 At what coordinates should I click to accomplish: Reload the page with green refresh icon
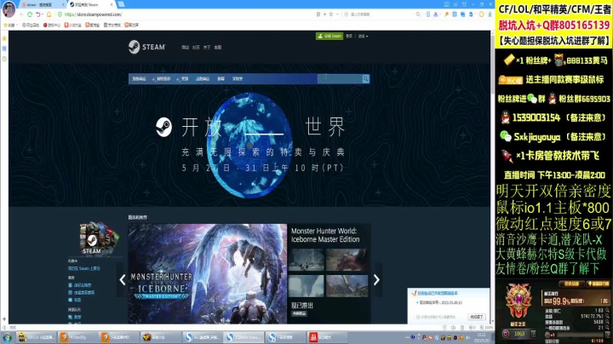[x=30, y=14]
